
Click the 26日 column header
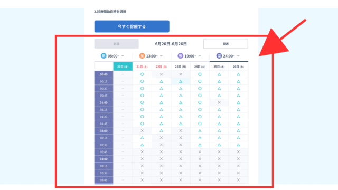tap(238, 66)
